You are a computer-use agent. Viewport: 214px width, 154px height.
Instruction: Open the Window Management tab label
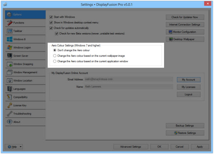pyautogui.click(x=25, y=72)
